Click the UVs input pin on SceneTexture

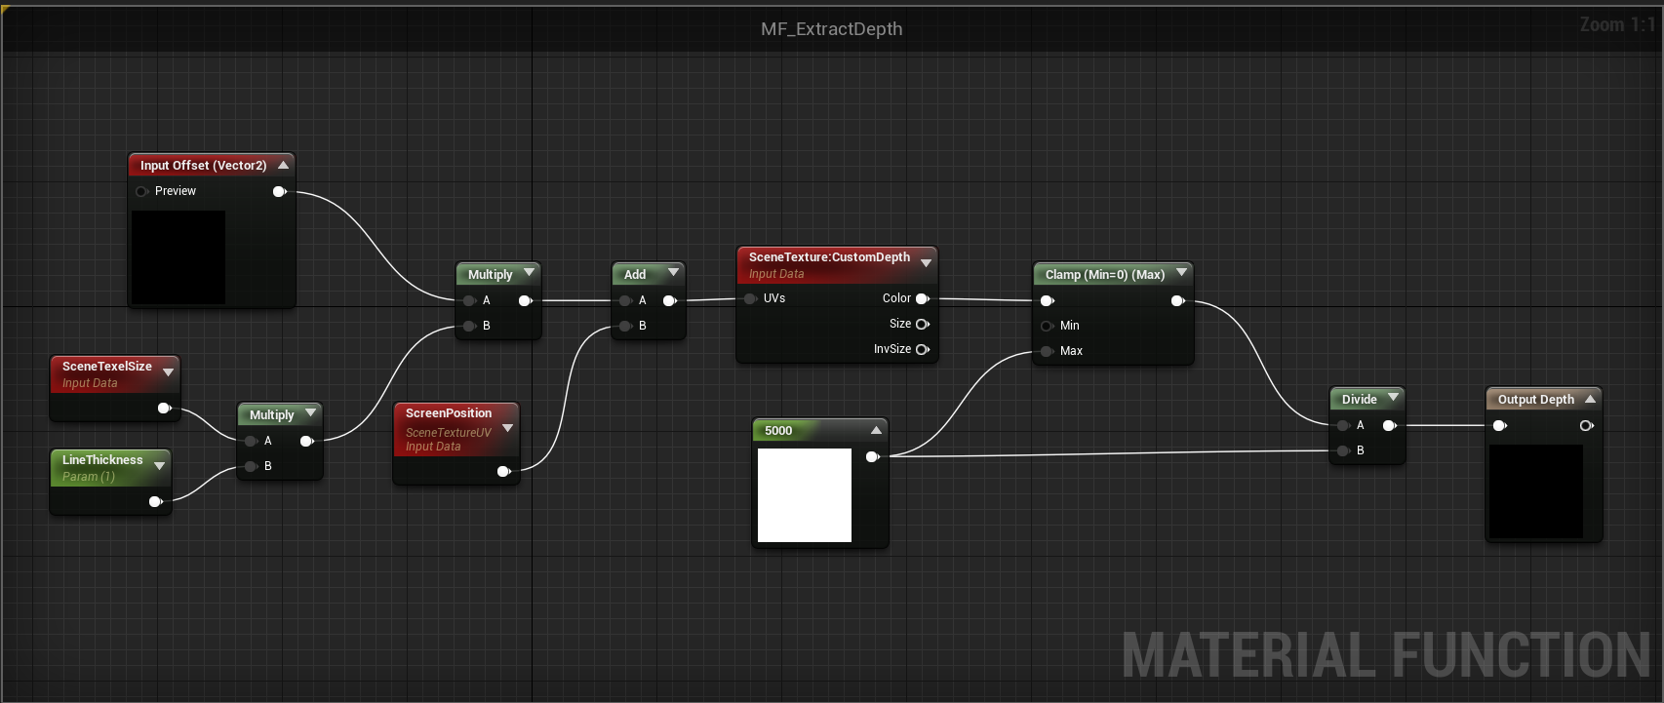pos(750,298)
